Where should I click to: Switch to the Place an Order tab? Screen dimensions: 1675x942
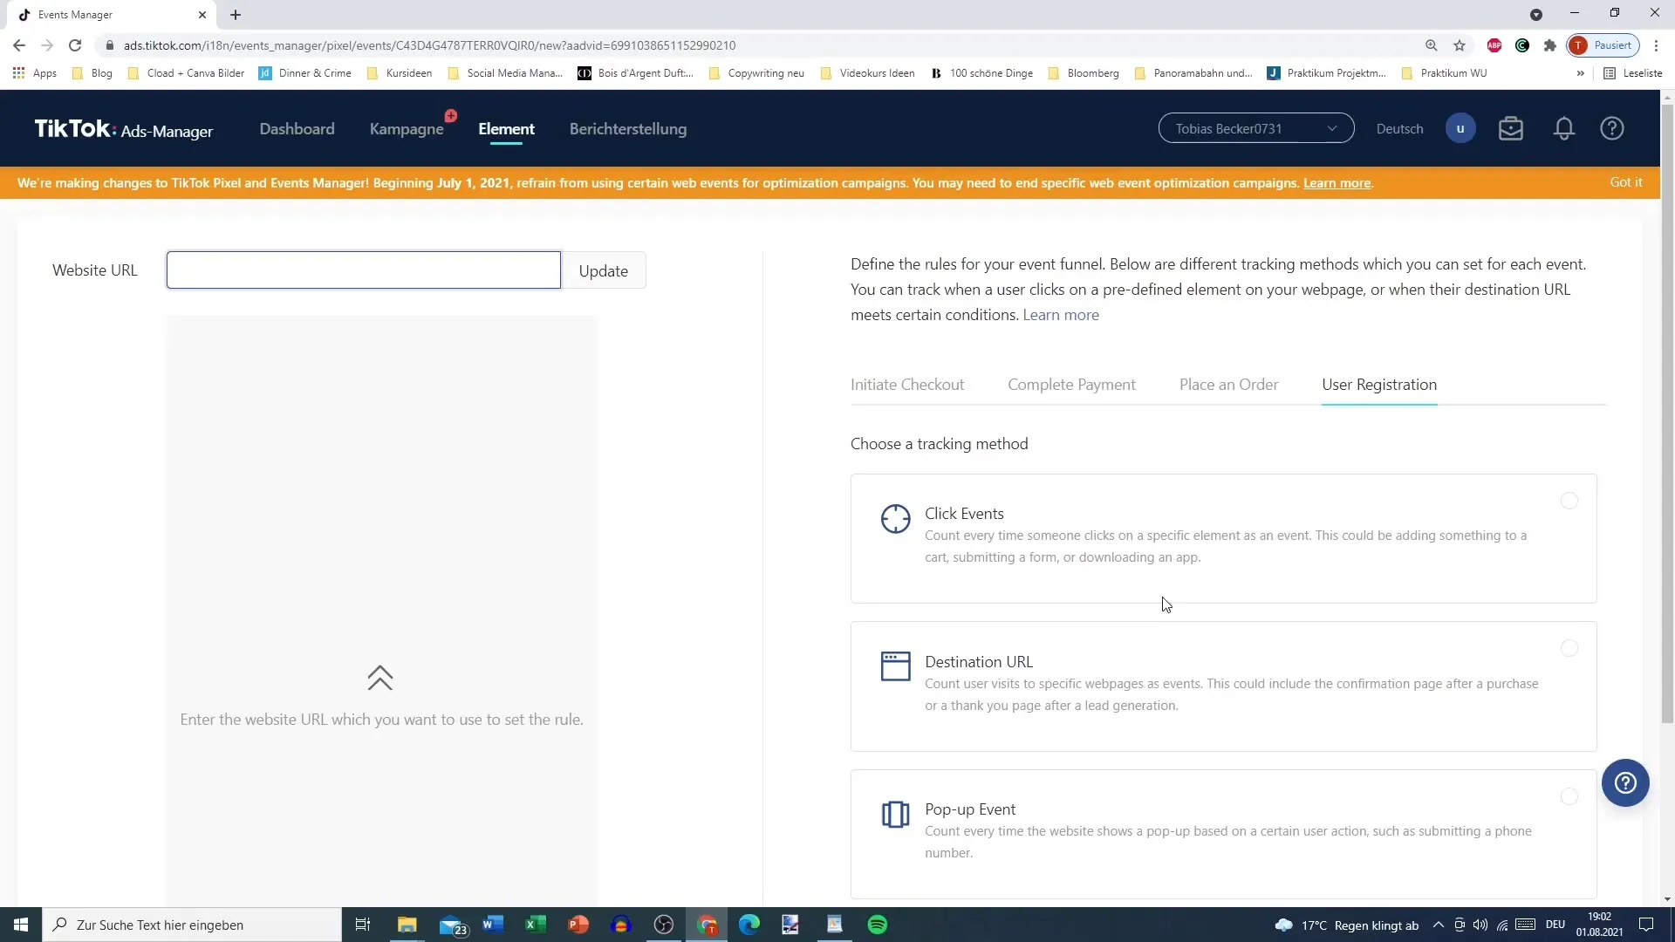pos(1228,385)
